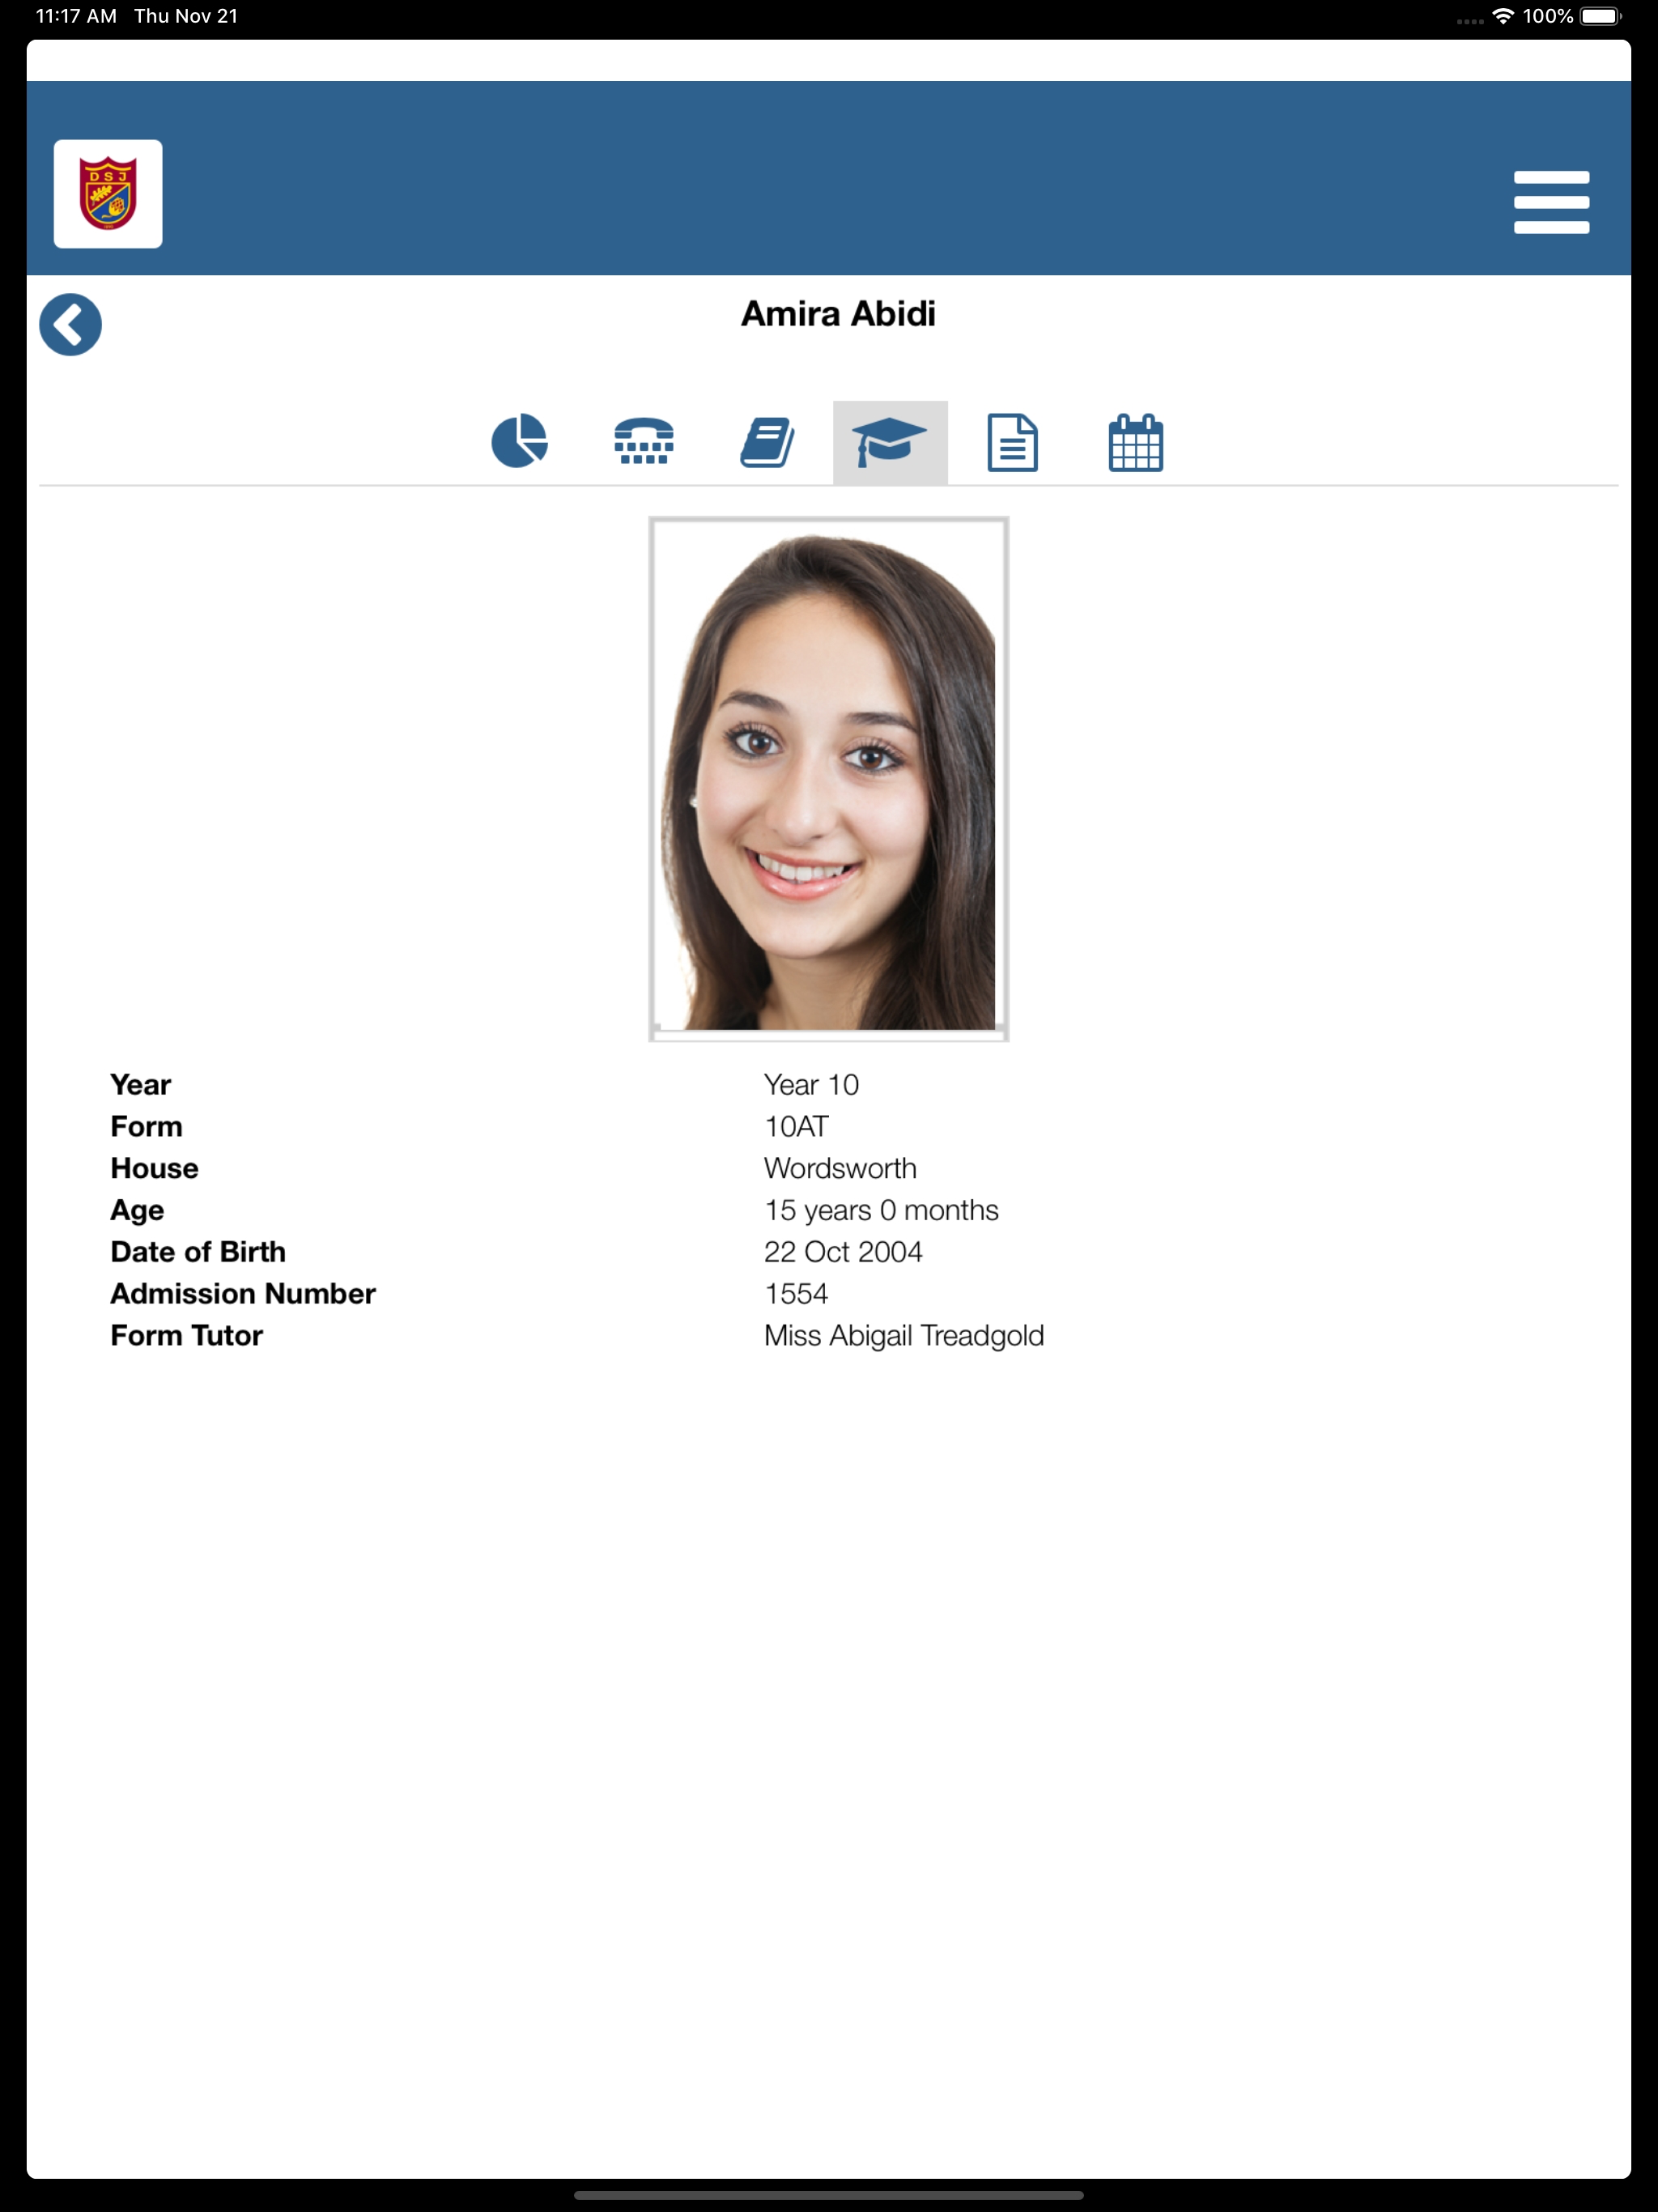Tap the 'Admission Number' label

(243, 1294)
